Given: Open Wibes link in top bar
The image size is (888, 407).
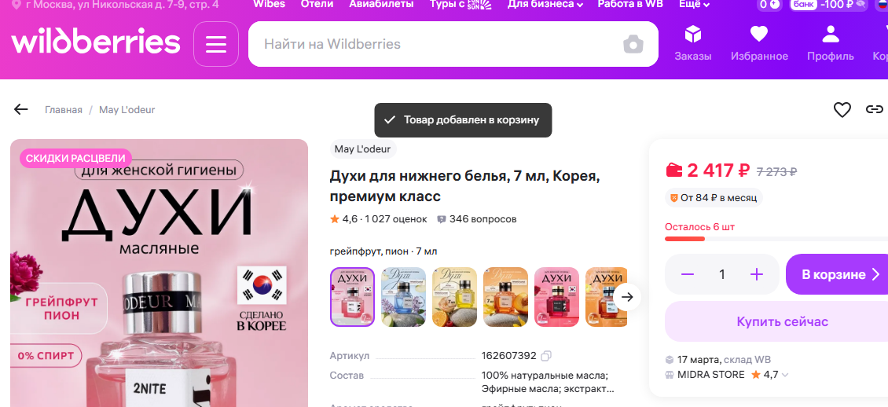Looking at the screenshot, I should (269, 5).
